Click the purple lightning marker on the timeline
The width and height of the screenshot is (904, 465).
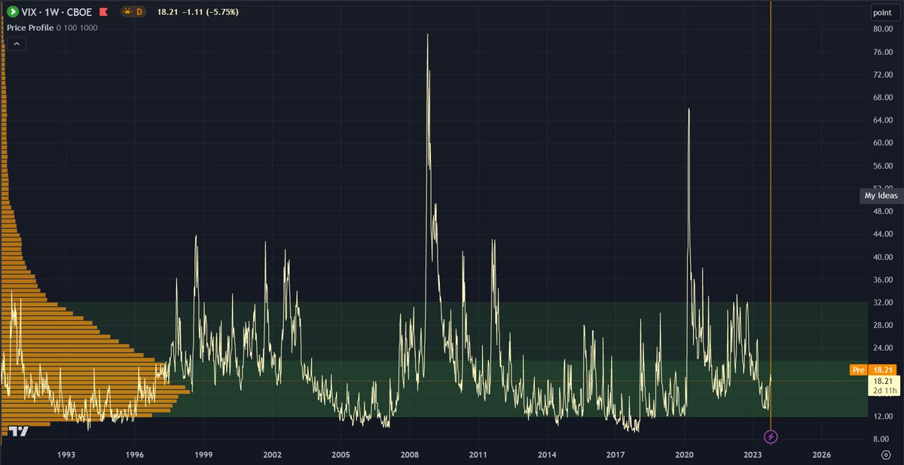[x=770, y=436]
